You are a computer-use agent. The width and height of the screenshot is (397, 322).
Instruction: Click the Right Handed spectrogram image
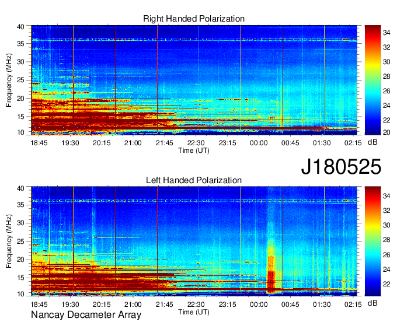pos(194,80)
